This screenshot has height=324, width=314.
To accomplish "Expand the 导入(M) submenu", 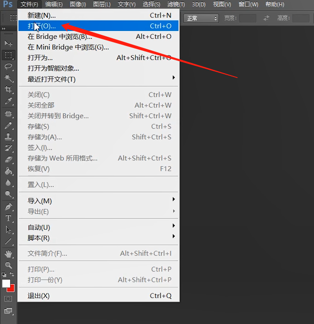I will click(x=99, y=201).
